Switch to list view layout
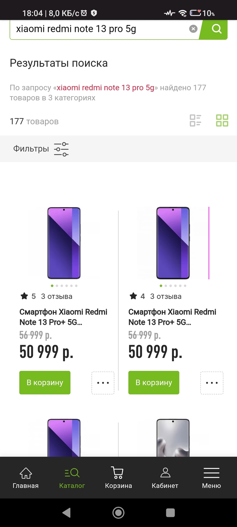 [195, 121]
